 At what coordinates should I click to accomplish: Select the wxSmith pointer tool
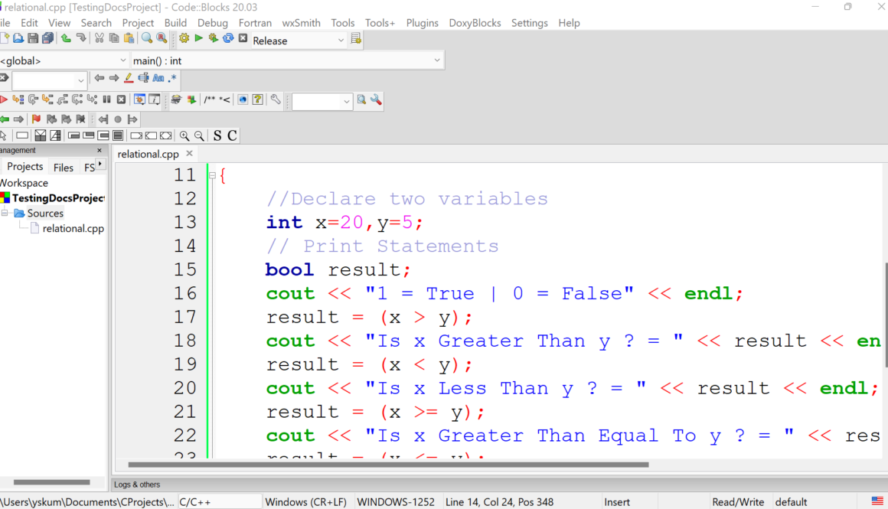pyautogui.click(x=4, y=135)
